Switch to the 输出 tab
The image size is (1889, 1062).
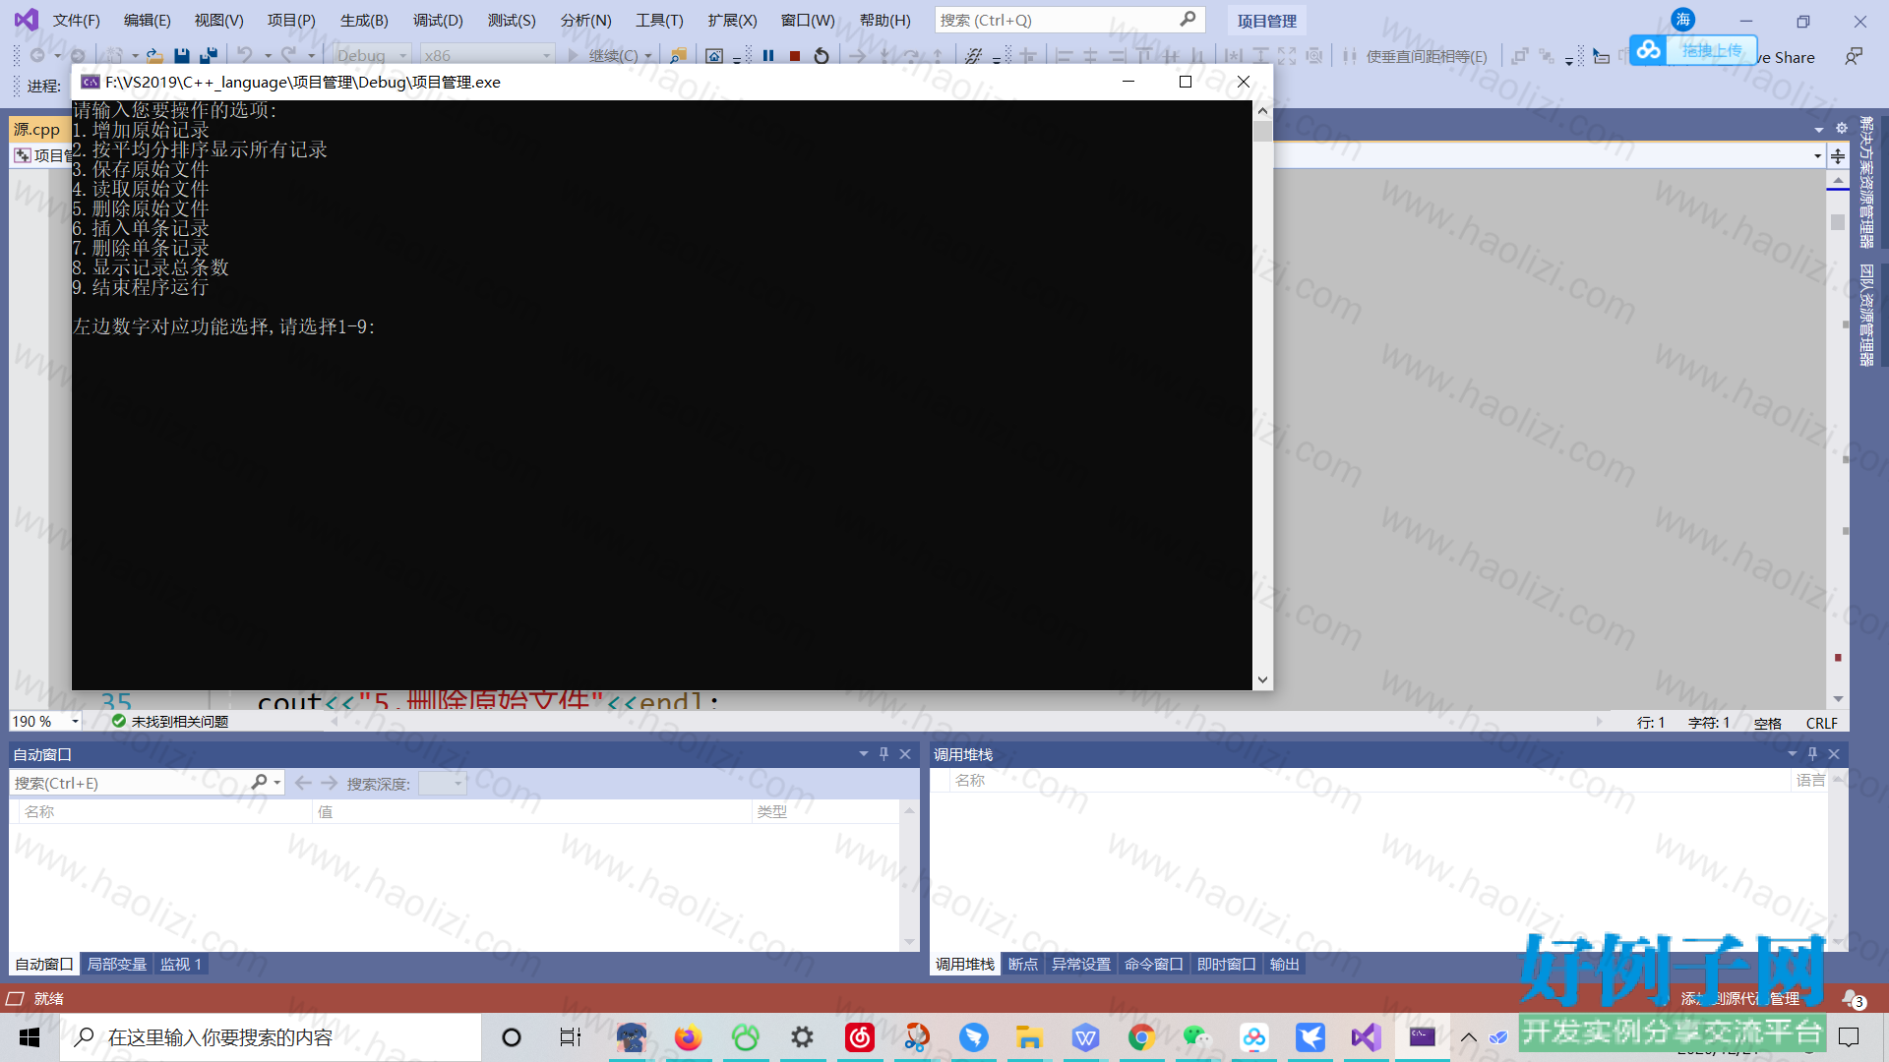pos(1285,965)
